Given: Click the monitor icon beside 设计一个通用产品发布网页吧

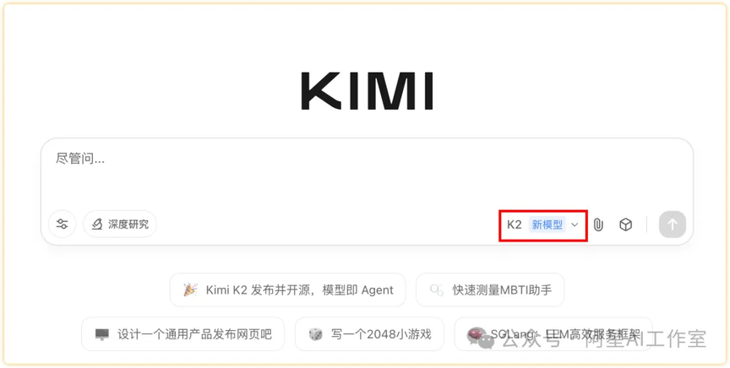Looking at the screenshot, I should pos(102,334).
